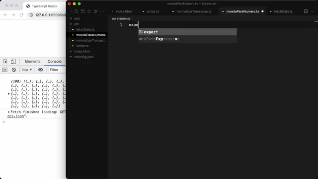Open fetchData.ts in the file tree
The width and height of the screenshot is (318, 179).
(x=85, y=29)
